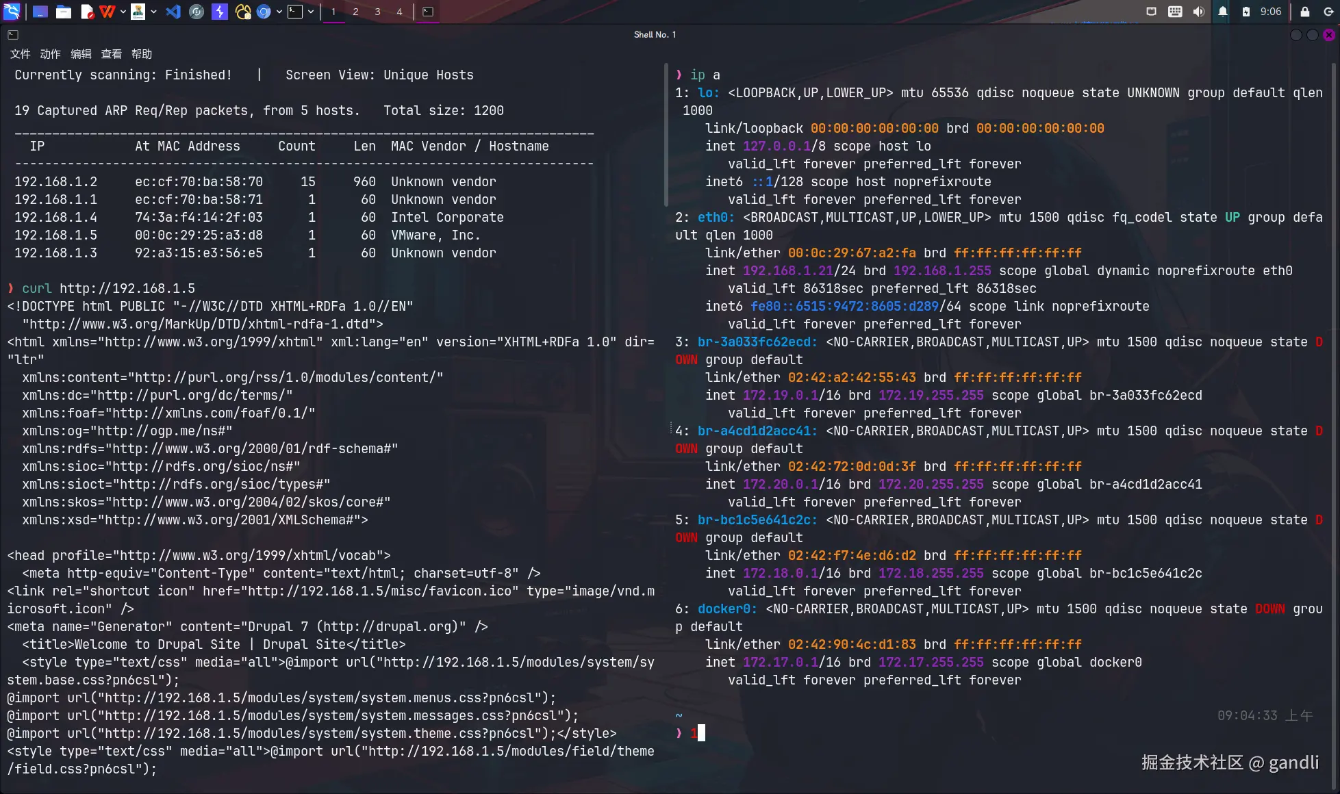Switch to workspace 4
This screenshot has width=1340, height=794.
pos(399,12)
